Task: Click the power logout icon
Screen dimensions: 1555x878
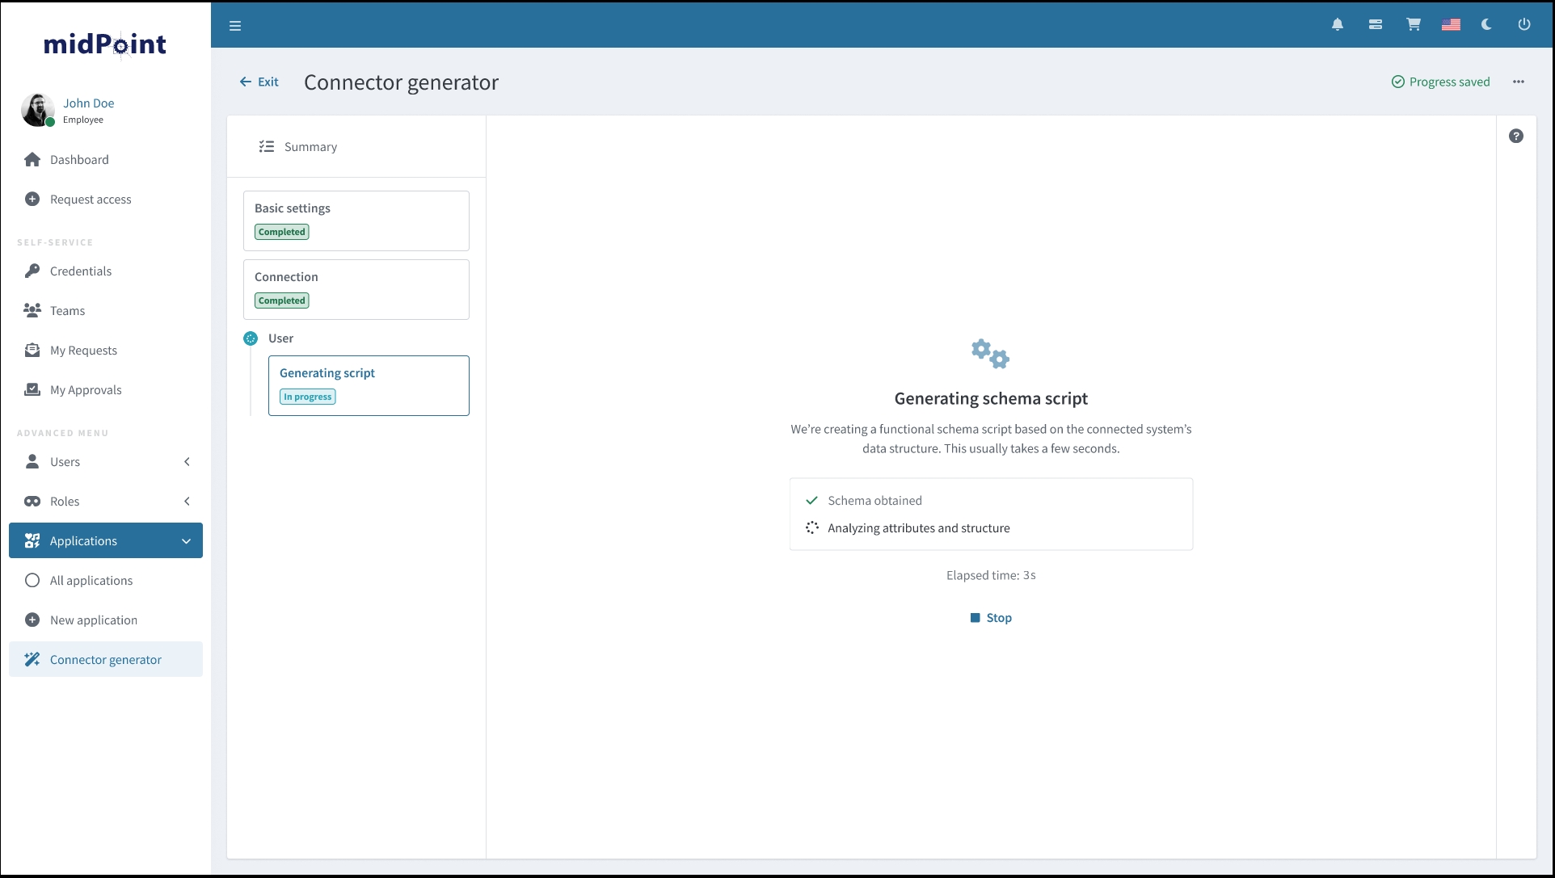Action: [x=1523, y=25]
